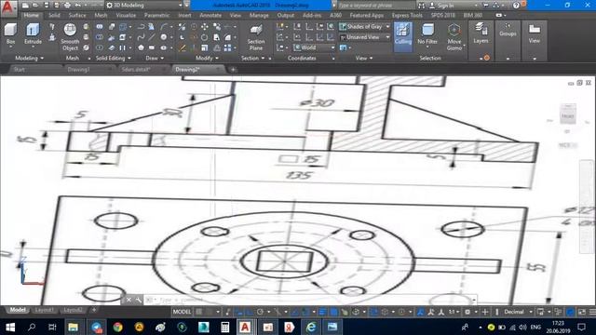Add a new layout with plus button
This screenshot has width=596, height=335.
[94, 310]
